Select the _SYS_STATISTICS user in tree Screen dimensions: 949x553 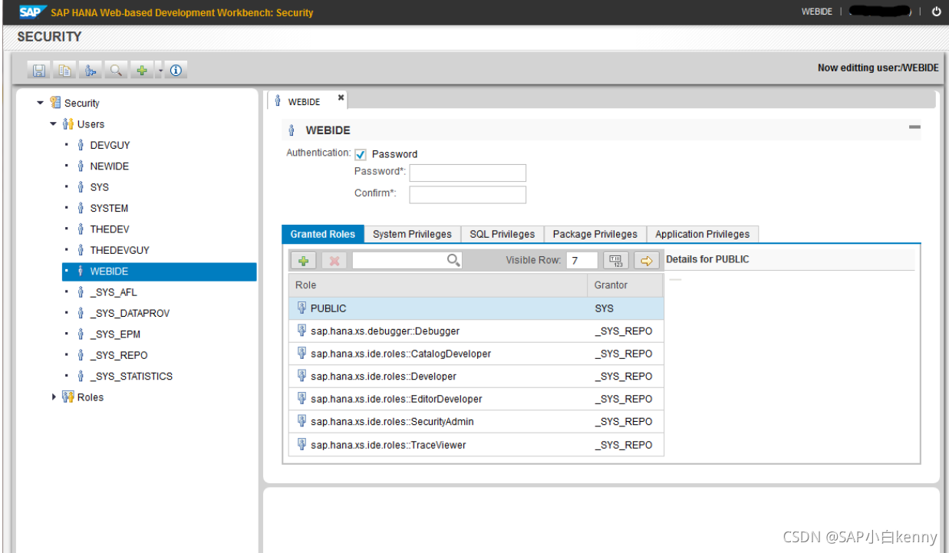pyautogui.click(x=131, y=377)
